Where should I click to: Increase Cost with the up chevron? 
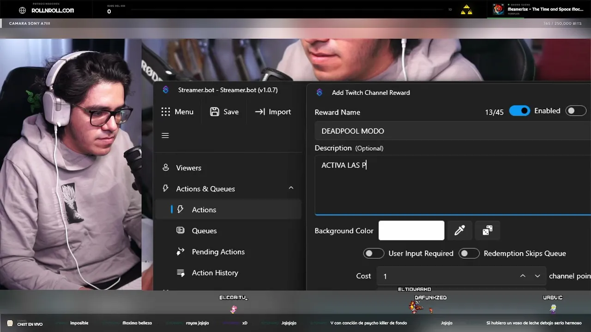click(x=523, y=276)
